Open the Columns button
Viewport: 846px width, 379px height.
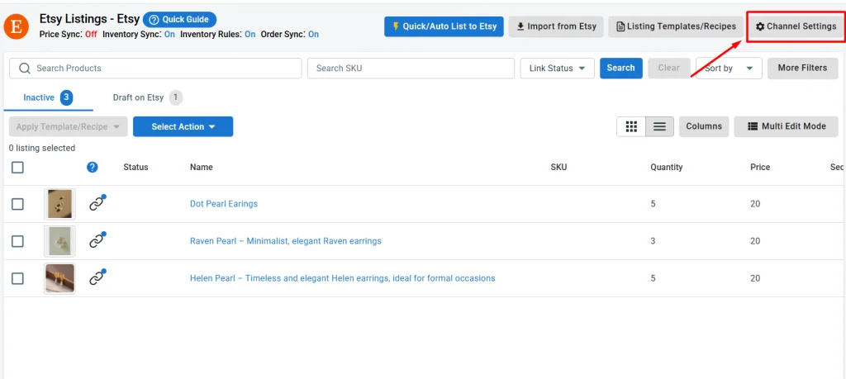pyautogui.click(x=704, y=126)
